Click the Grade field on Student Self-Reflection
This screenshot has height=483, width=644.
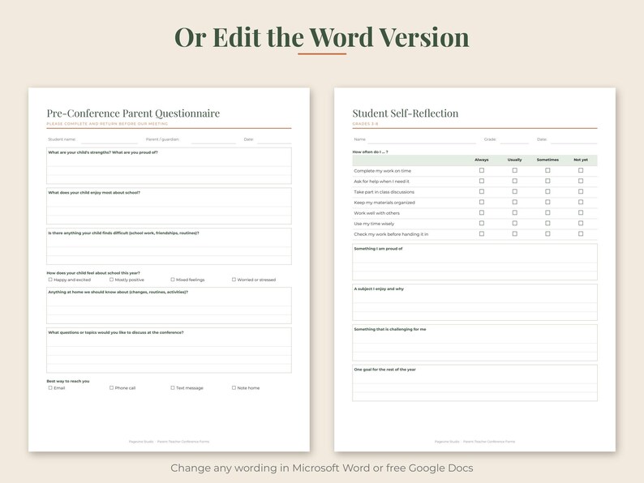coord(514,140)
